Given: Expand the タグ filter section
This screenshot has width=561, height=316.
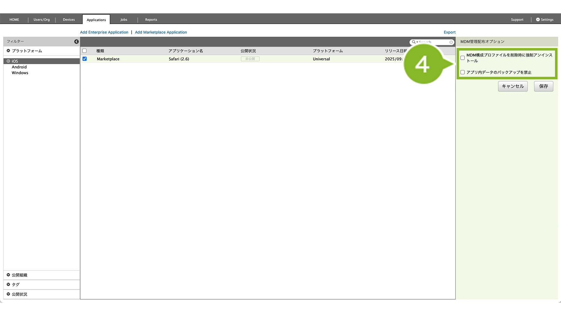Looking at the screenshot, I should point(9,284).
